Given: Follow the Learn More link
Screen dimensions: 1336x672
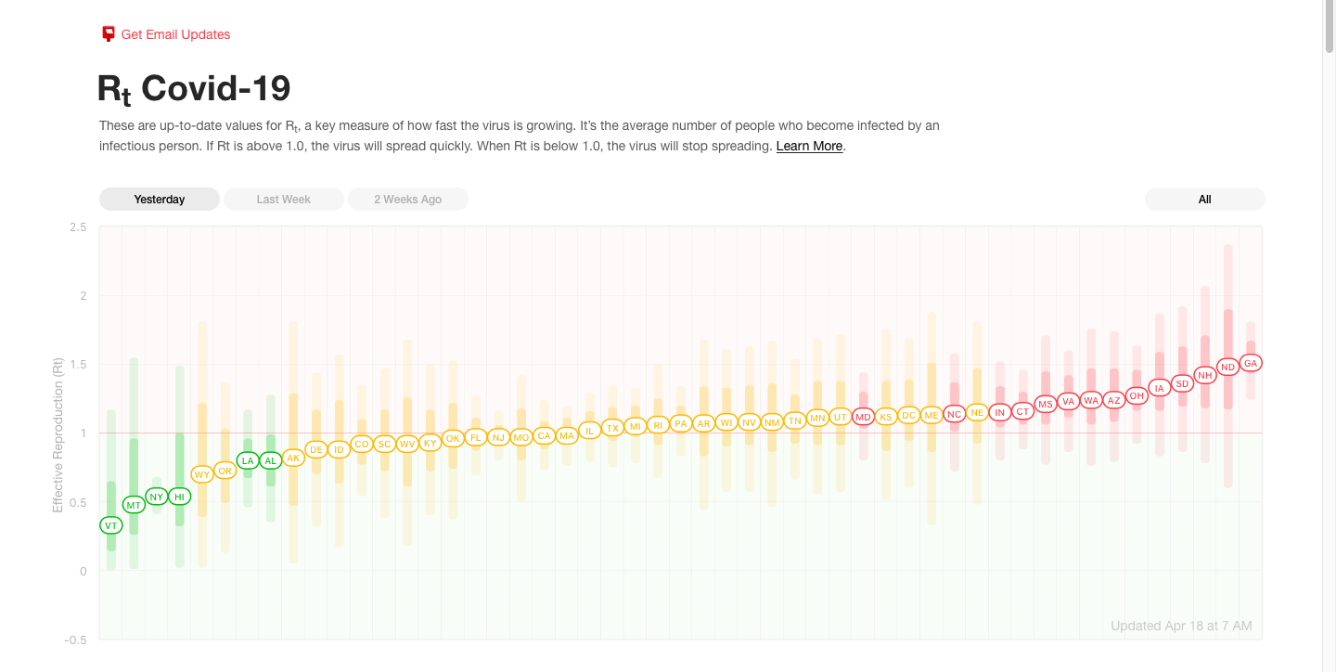Looking at the screenshot, I should [x=809, y=146].
